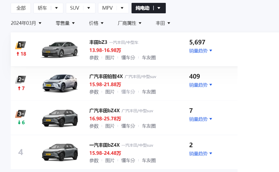
Task: Open the 纯电动 filter dropdown
Action: 159,8
